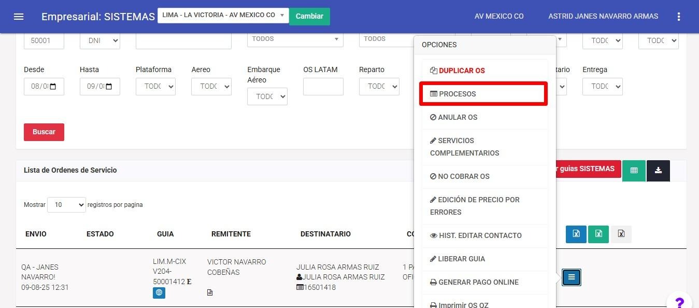The height and width of the screenshot is (308, 699).
Task: Expand the LIMA - LA VICTORIA branch dropdown
Action: pos(223,16)
